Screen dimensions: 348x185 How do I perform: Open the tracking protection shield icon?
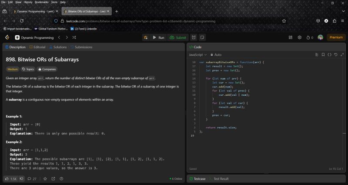tap(56, 21)
